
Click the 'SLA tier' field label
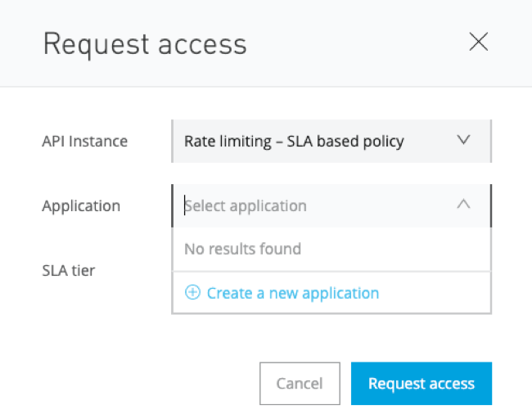click(x=69, y=269)
